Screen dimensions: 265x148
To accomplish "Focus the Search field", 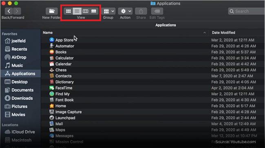I will pyautogui.click(x=246, y=11).
